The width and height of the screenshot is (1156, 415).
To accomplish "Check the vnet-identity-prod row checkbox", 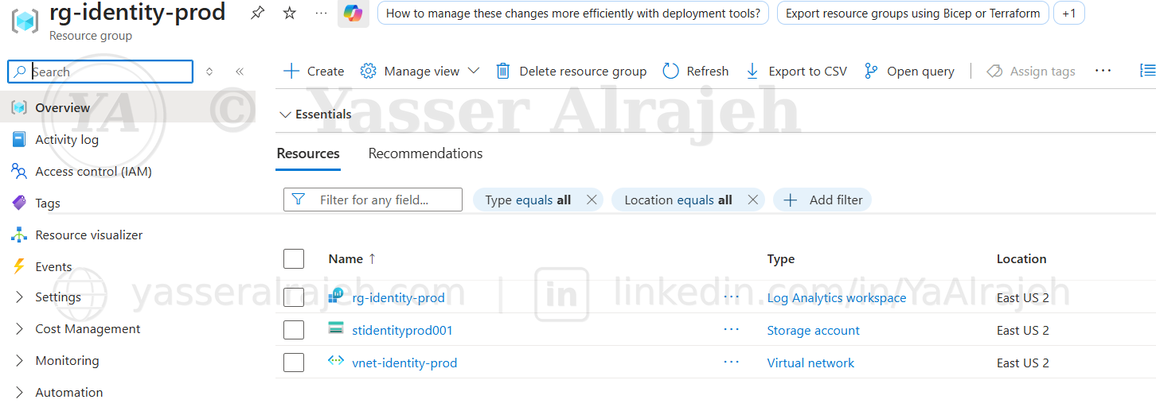I will [x=294, y=363].
